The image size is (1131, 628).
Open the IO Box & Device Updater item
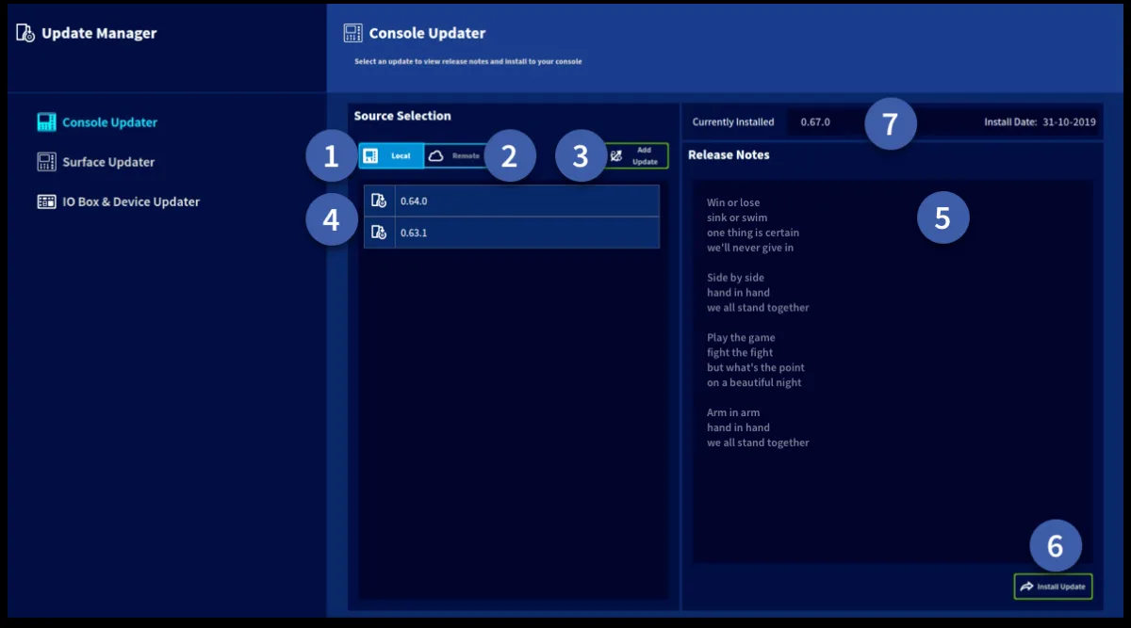tap(118, 201)
